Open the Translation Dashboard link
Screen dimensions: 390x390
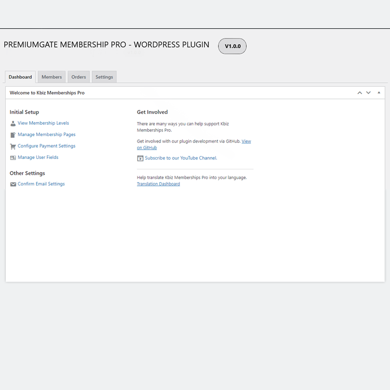pos(158,184)
